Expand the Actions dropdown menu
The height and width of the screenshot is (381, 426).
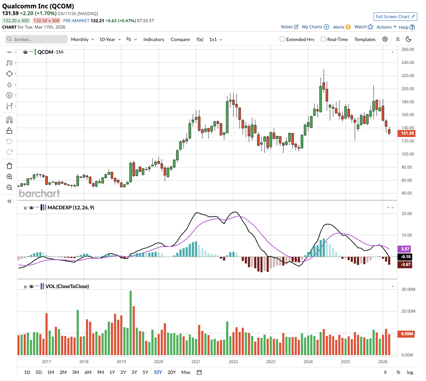click(386, 27)
